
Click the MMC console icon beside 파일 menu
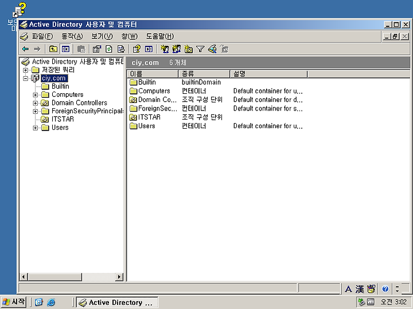click(x=24, y=37)
